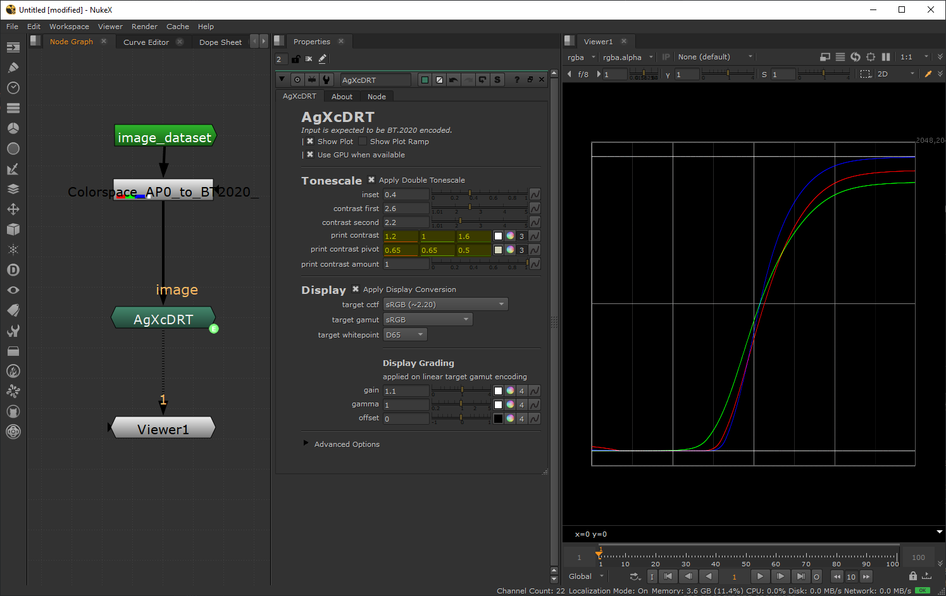Click the pencil edit icon in Properties
This screenshot has height=596, width=946.
coord(323,59)
